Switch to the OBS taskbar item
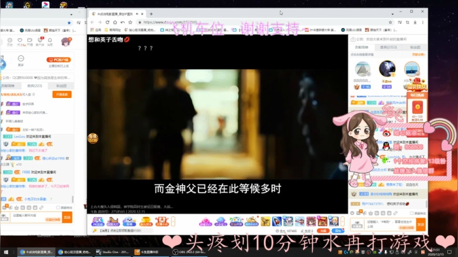 click(x=189, y=252)
